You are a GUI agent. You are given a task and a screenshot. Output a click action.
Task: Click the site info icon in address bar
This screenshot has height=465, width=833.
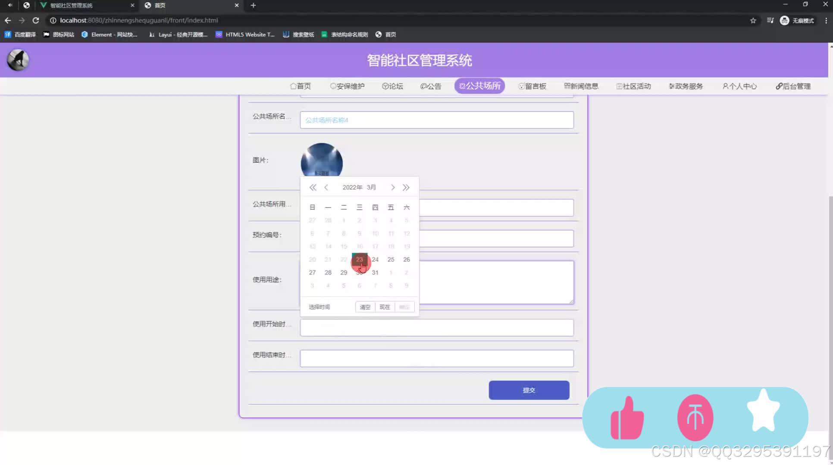pos(53,20)
